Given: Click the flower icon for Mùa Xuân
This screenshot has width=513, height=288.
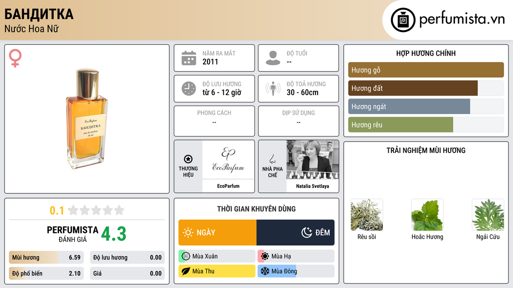Looking at the screenshot, I should click(186, 256).
